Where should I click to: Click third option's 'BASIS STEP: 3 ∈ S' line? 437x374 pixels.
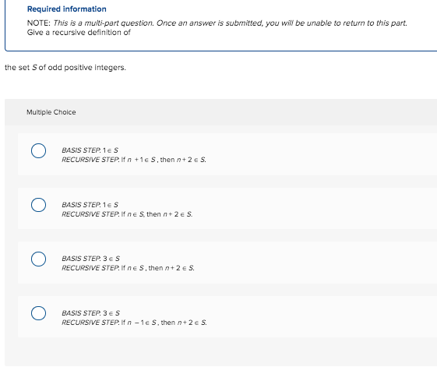pyautogui.click(x=90, y=259)
